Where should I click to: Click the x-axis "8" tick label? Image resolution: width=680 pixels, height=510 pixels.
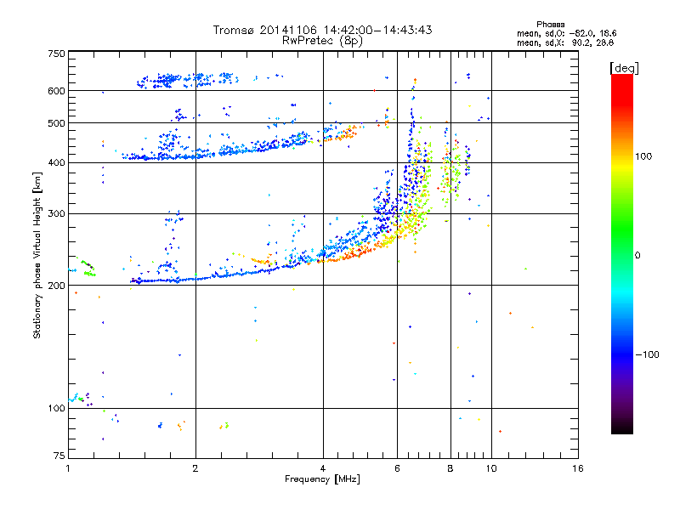click(x=450, y=468)
